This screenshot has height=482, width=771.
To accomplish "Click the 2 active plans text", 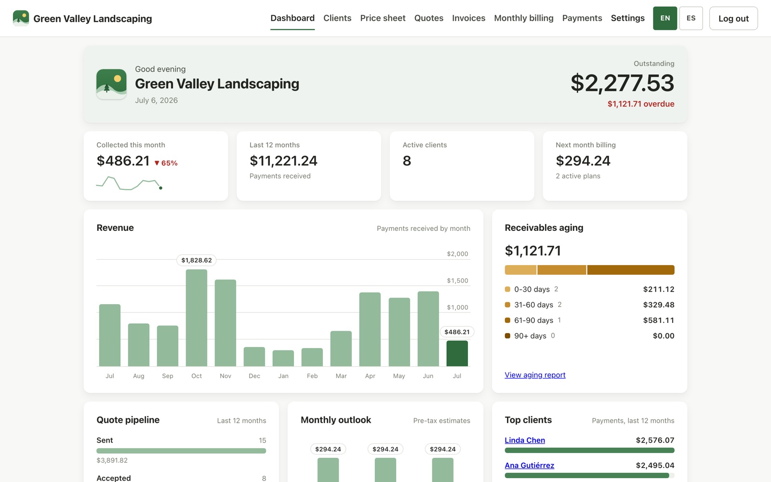I will (x=578, y=176).
